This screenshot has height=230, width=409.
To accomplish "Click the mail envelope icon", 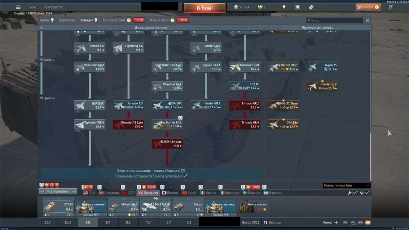I will tap(368, 223).
